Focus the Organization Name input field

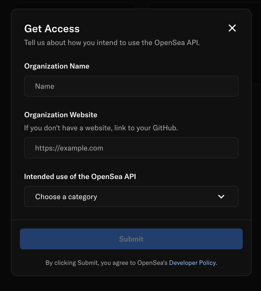coord(131,86)
